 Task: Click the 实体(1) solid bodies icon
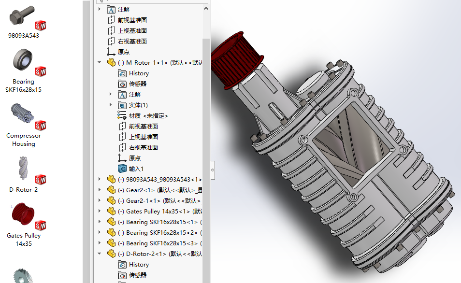(x=122, y=105)
